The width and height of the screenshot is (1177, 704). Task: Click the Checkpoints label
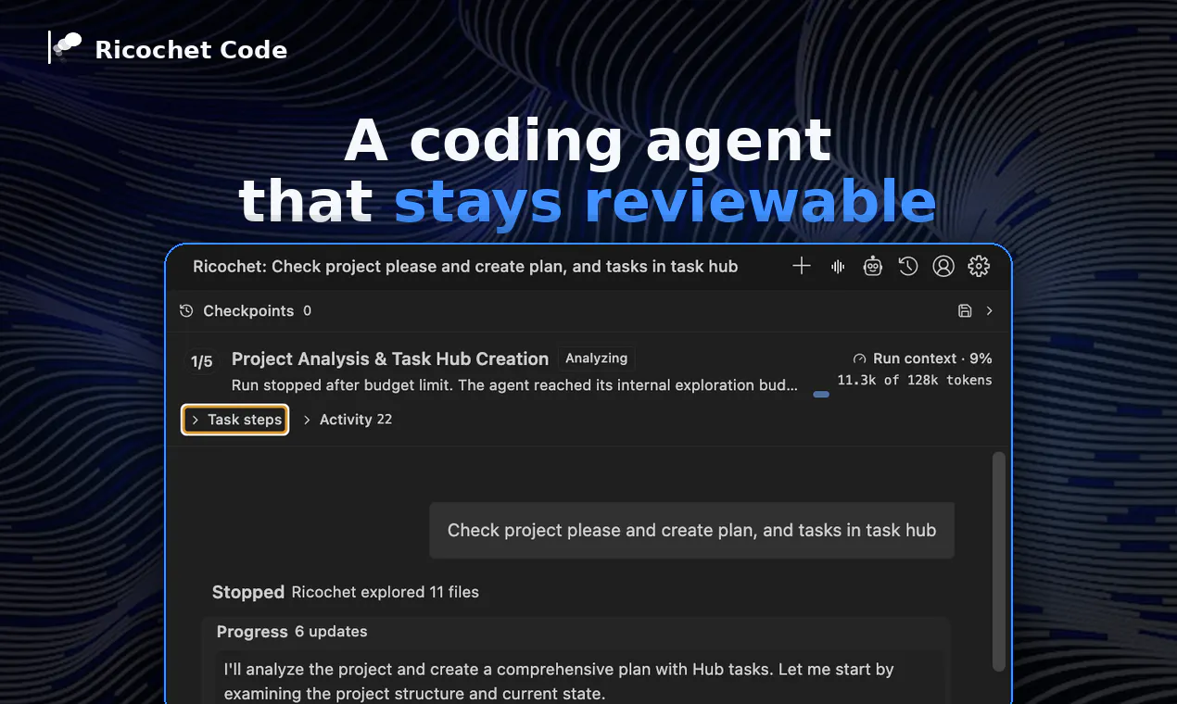(x=248, y=311)
